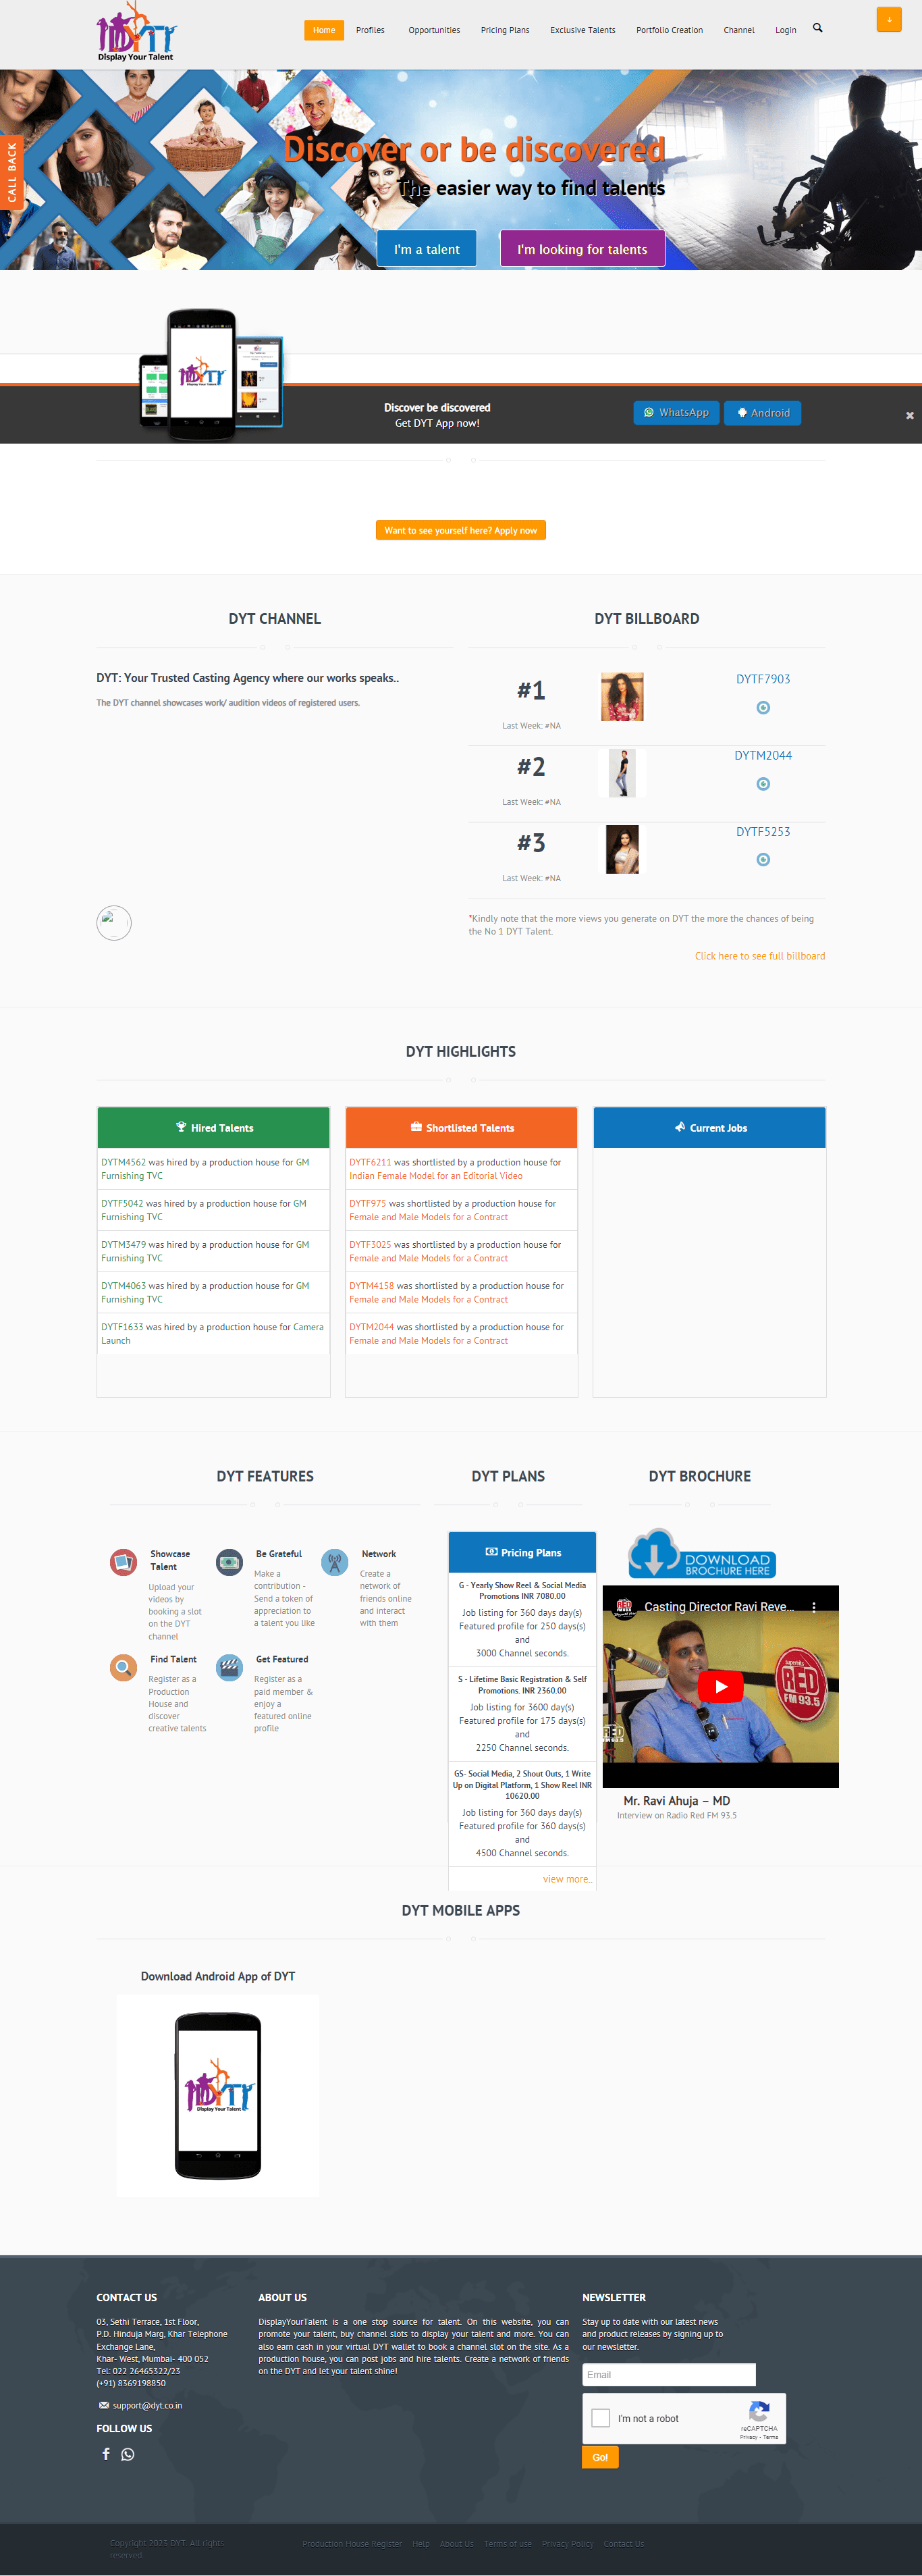This screenshot has width=922, height=2576.
Task: Click the Download Brochure Here cloud icon
Action: 702,1553
